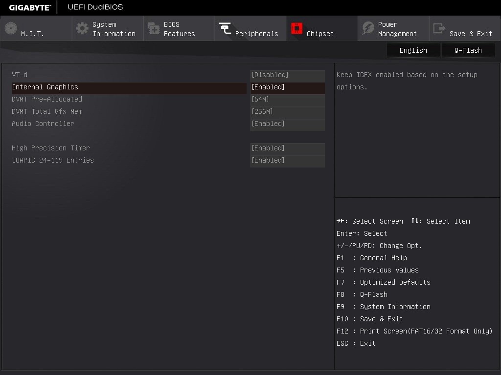The height and width of the screenshot is (375, 501).
Task: Click the UEFI DualBIOS title text
Action: [x=95, y=7]
